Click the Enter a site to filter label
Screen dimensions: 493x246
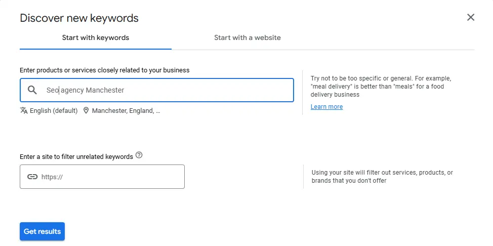click(76, 156)
